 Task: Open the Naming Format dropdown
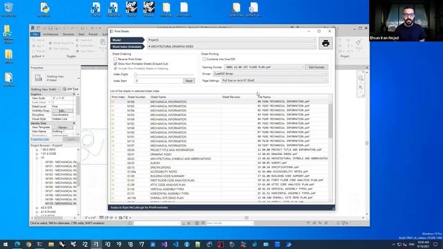[x=264, y=67]
